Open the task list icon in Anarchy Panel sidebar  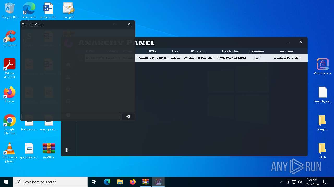[68, 150]
